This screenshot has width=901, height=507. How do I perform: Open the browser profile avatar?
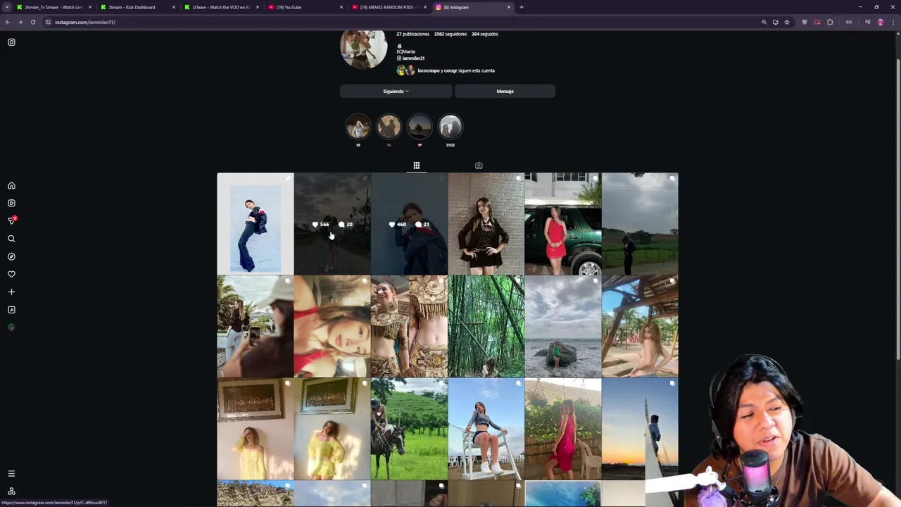[x=880, y=22]
